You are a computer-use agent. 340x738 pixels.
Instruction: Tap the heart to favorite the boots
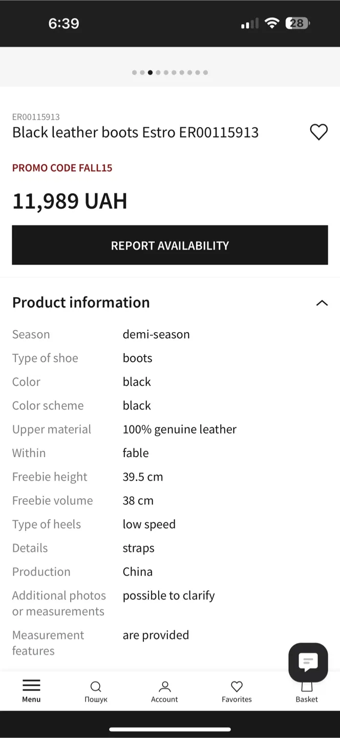318,132
